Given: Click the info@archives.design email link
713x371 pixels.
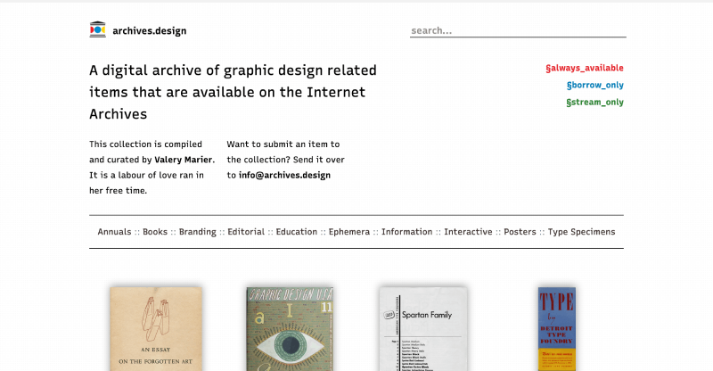Looking at the screenshot, I should click(x=284, y=176).
